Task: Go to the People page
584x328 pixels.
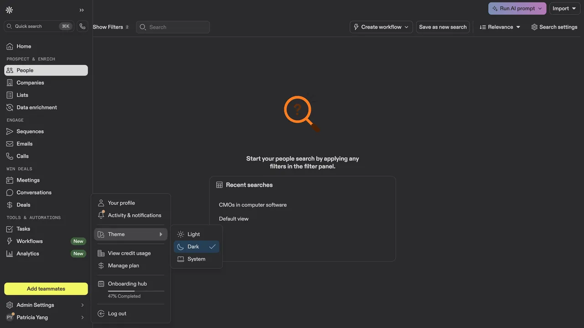Action: coord(46,71)
